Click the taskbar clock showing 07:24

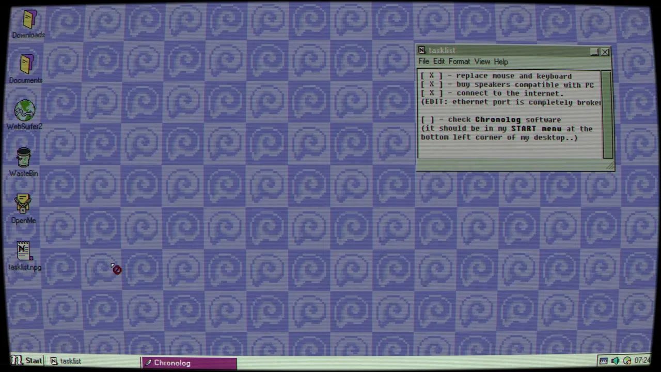click(642, 360)
